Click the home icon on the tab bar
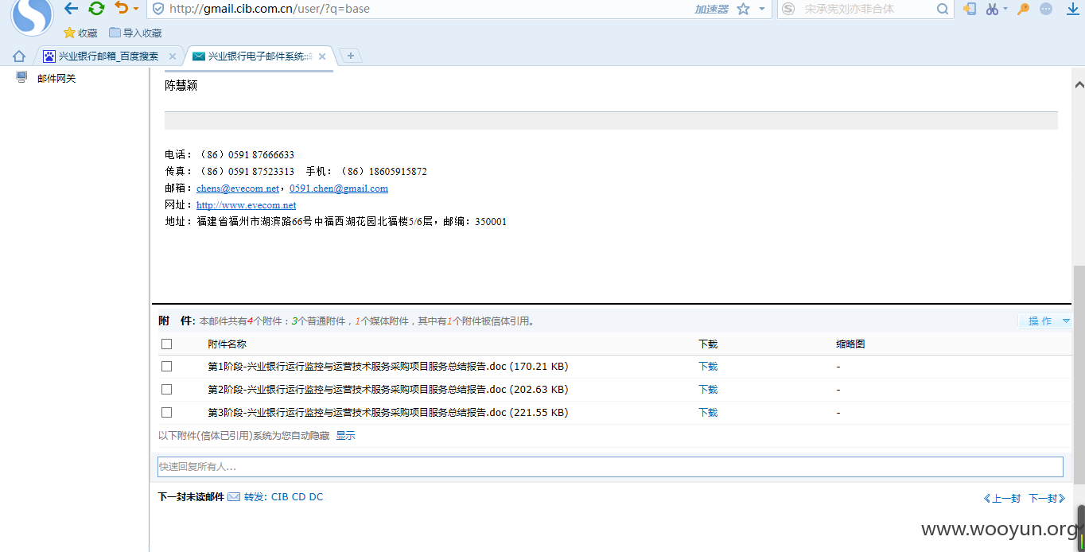 [19, 56]
